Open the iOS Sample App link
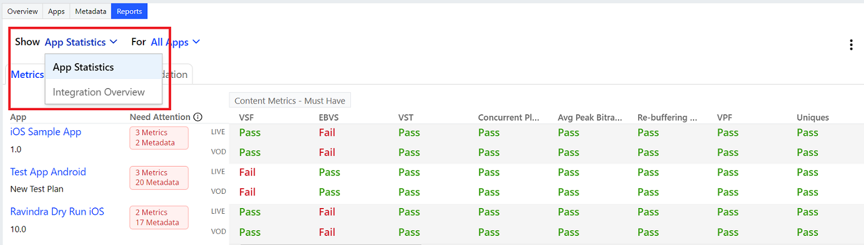Viewport: 864px width, 245px height. pyautogui.click(x=46, y=132)
